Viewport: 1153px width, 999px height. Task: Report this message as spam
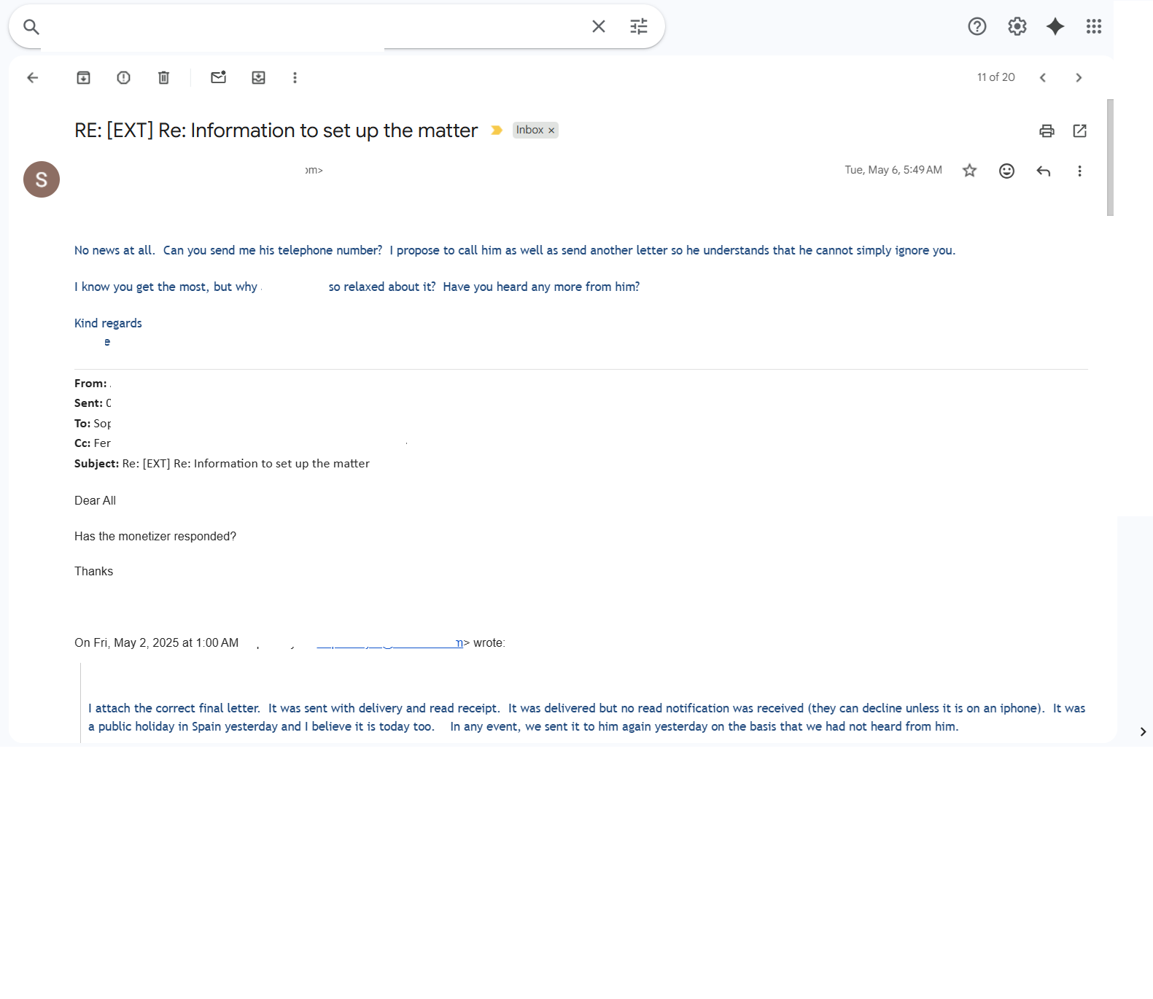pos(124,78)
